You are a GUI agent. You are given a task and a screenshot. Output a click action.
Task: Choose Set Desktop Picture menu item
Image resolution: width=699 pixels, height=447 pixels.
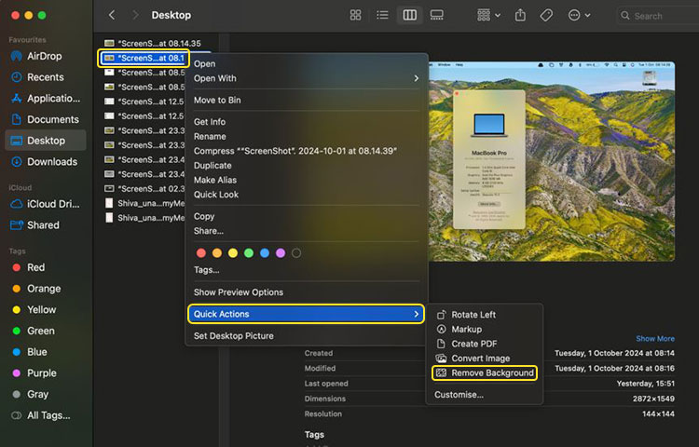(233, 335)
